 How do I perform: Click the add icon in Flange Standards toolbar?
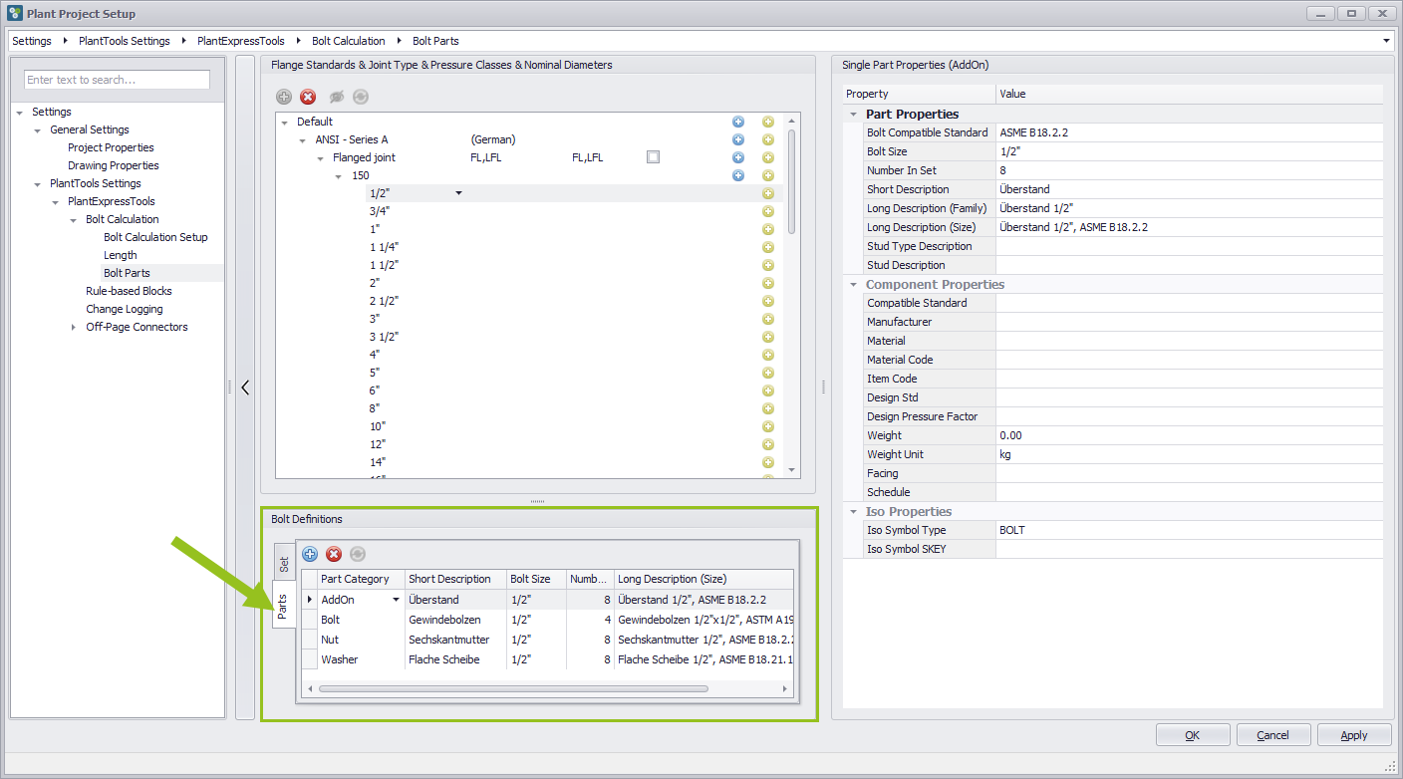coord(284,97)
